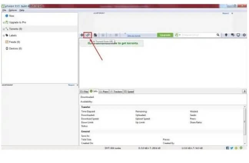Click the greyed Stop Torrent toolbar icon
This screenshot has height=163, width=249.
[116, 35]
